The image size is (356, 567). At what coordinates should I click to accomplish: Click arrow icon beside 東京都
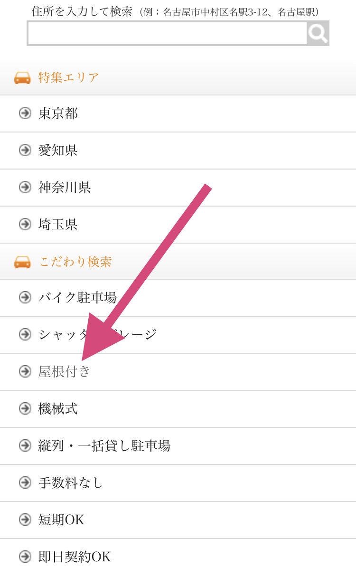click(x=25, y=113)
